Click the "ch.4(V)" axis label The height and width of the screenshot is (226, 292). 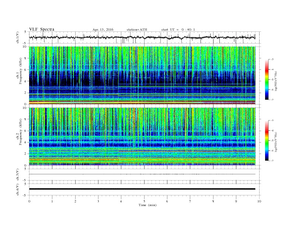[x=18, y=189]
